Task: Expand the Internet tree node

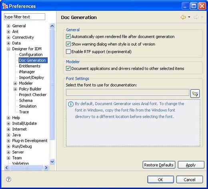Action: pyautogui.click(x=8, y=129)
